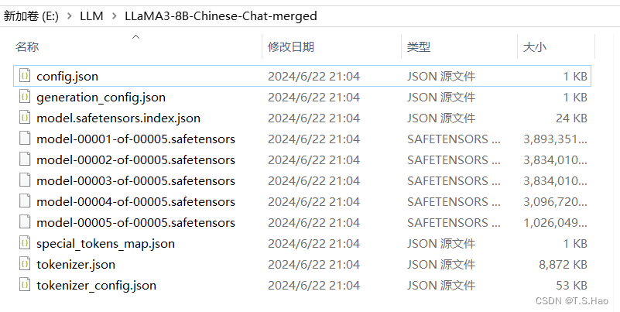Screen dimensions: 620x312
Task: Click the LLaMA3-8B-Chinese-Chat-merged path segment
Action: tap(221, 16)
